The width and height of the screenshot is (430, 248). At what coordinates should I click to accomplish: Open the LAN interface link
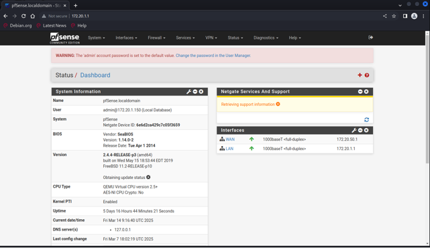tap(229, 149)
